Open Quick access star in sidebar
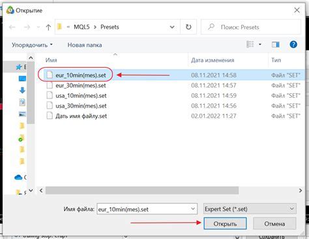Viewport: 309px width, 239px height. (x=19, y=67)
